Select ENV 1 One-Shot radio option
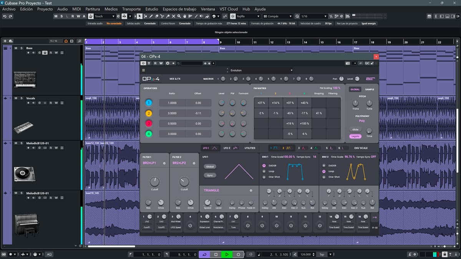Viewport: 461px width, 259px height. (x=264, y=177)
